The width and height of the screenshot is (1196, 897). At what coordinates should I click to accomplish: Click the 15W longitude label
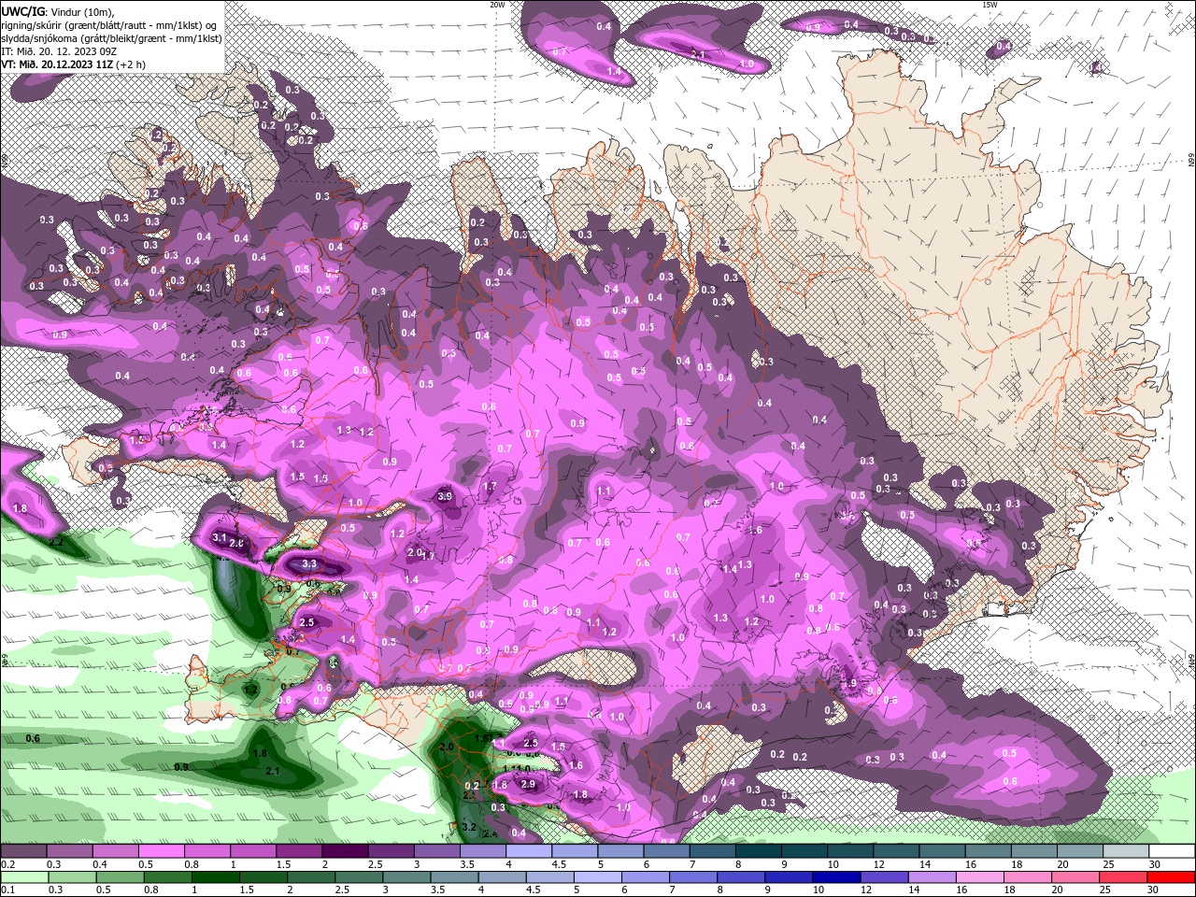(990, 5)
